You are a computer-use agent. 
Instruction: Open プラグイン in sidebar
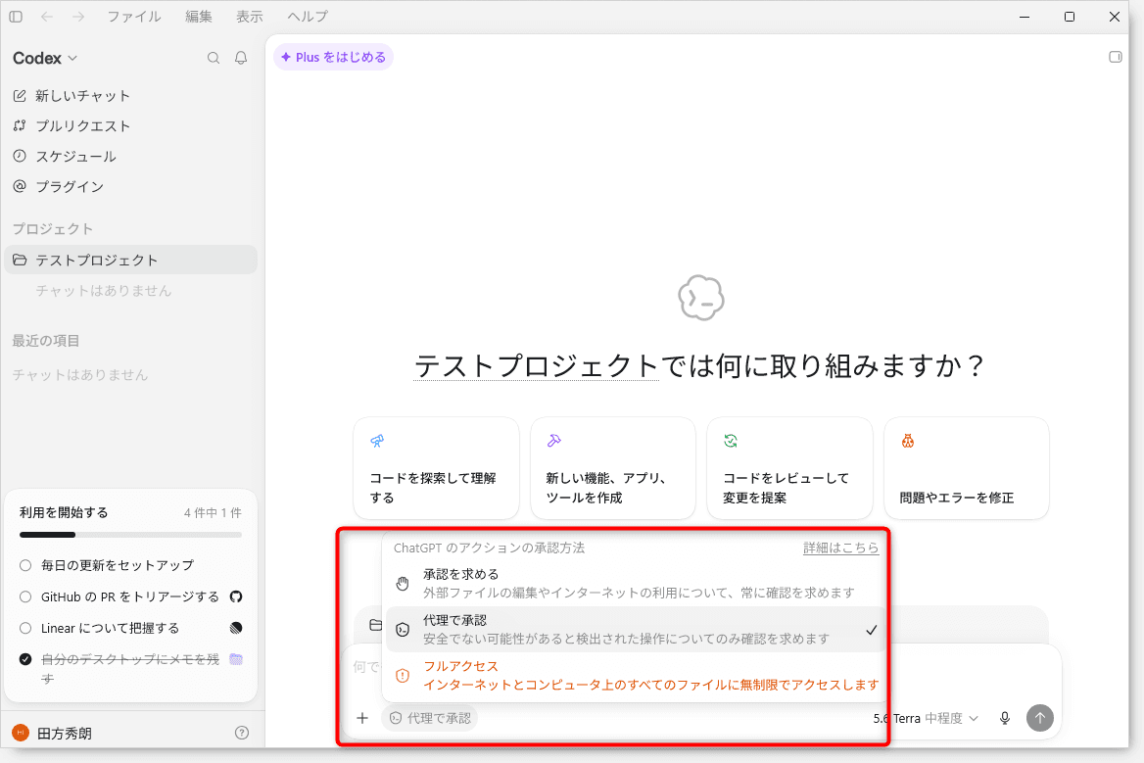(x=130, y=187)
